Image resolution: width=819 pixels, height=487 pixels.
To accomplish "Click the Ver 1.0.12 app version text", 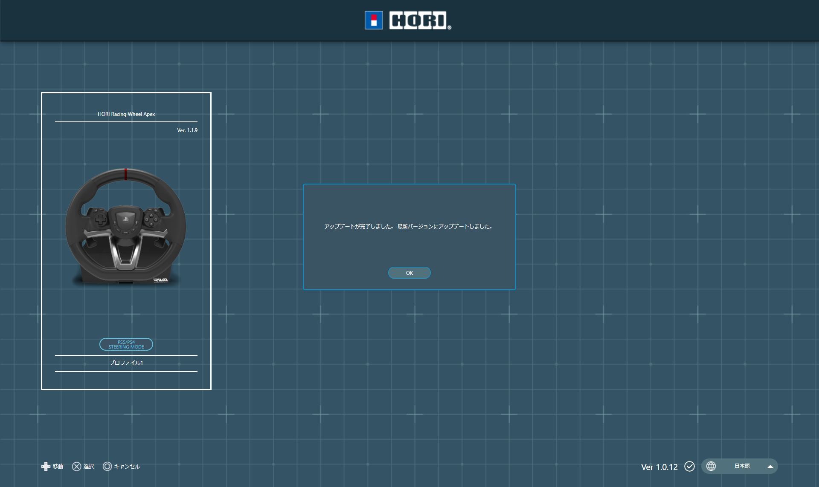I will 659,467.
